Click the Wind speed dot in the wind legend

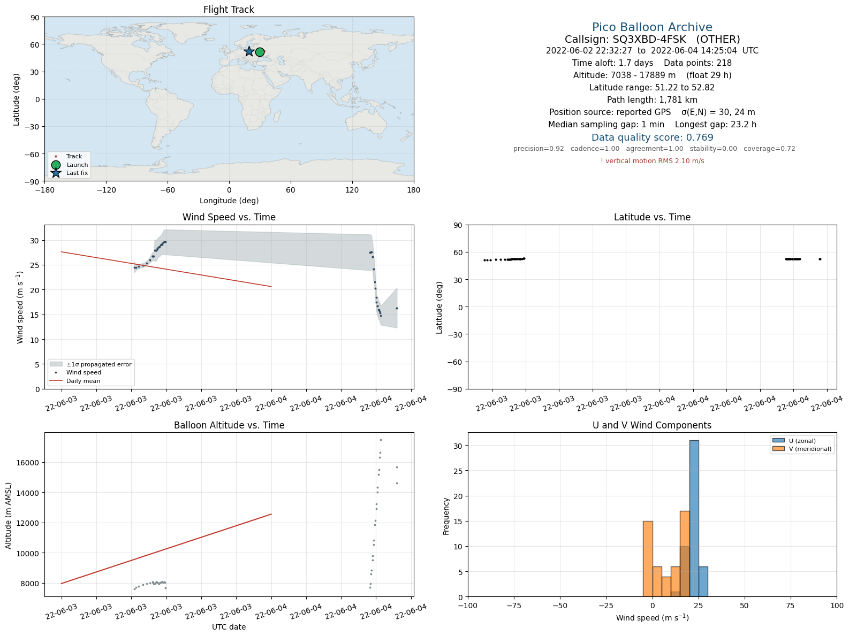[x=56, y=372]
